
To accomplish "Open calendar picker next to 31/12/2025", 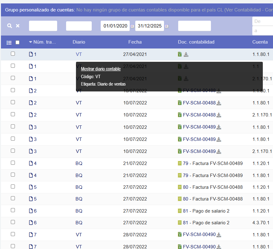I will coord(166,26).
